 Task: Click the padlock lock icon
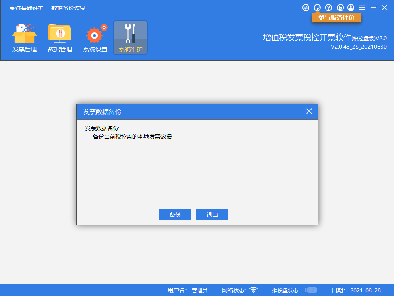[x=340, y=8]
